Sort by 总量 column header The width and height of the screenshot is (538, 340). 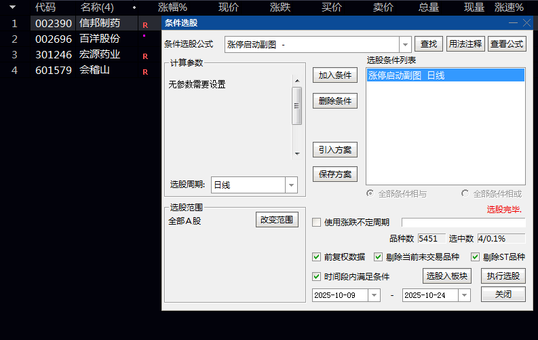click(x=428, y=7)
